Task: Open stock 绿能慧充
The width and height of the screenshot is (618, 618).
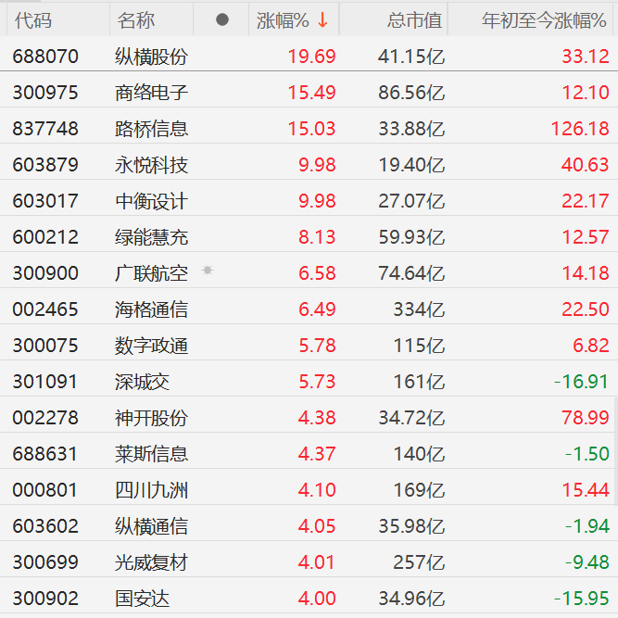Action: [x=151, y=237]
